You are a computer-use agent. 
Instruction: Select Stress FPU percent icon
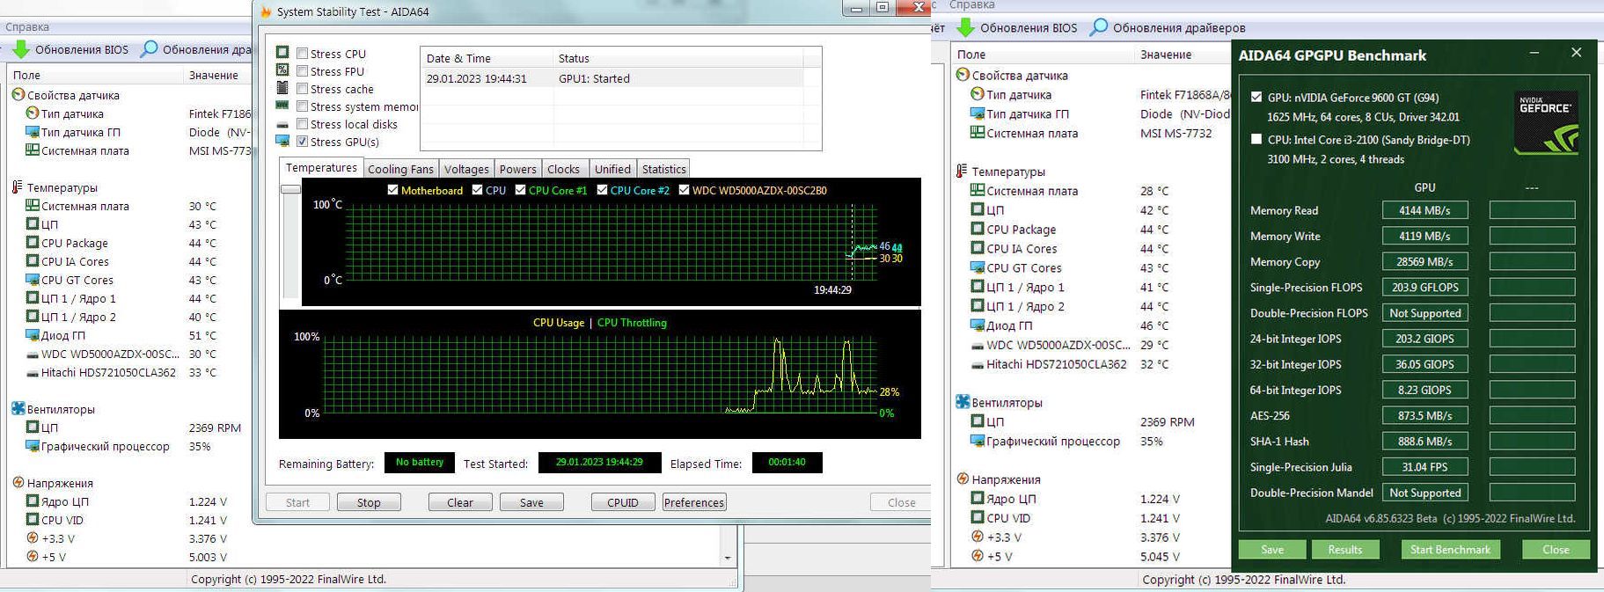[282, 70]
